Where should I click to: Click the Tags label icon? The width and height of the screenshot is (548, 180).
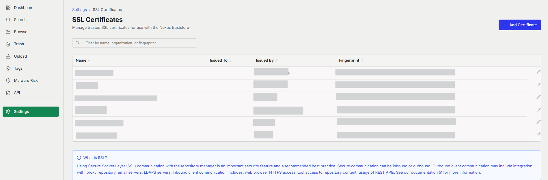[x=8, y=68]
